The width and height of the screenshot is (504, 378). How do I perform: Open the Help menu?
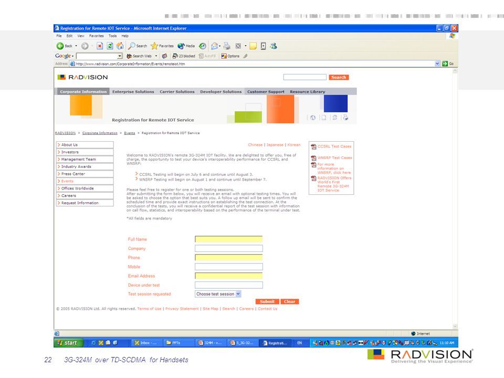125,36
